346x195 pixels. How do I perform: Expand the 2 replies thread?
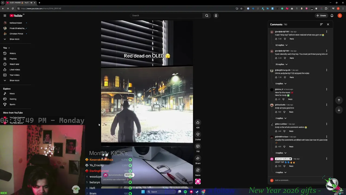(281, 118)
